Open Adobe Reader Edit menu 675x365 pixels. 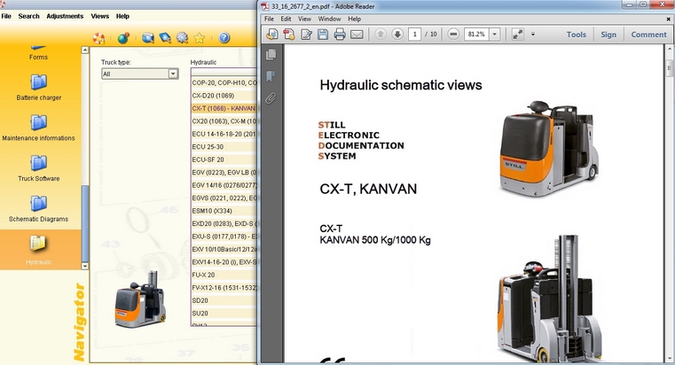pos(286,19)
